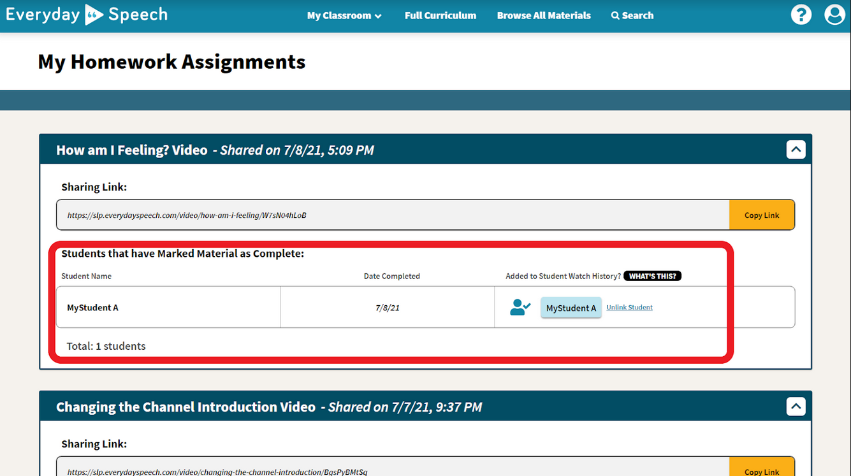This screenshot has width=851, height=476.
Task: Open the user account profile icon
Action: coord(834,15)
